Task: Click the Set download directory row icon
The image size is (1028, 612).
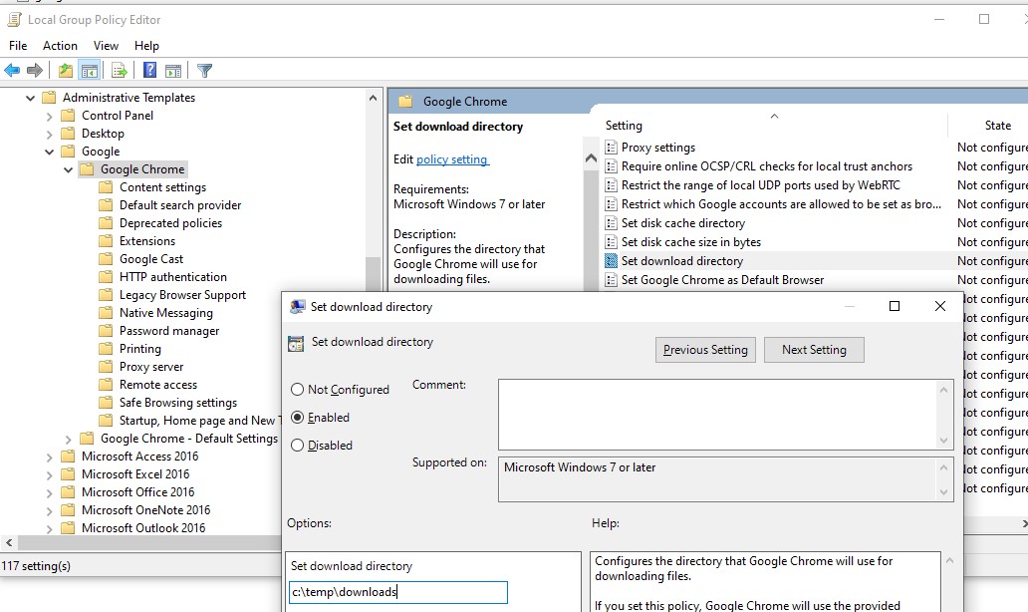Action: click(x=611, y=261)
